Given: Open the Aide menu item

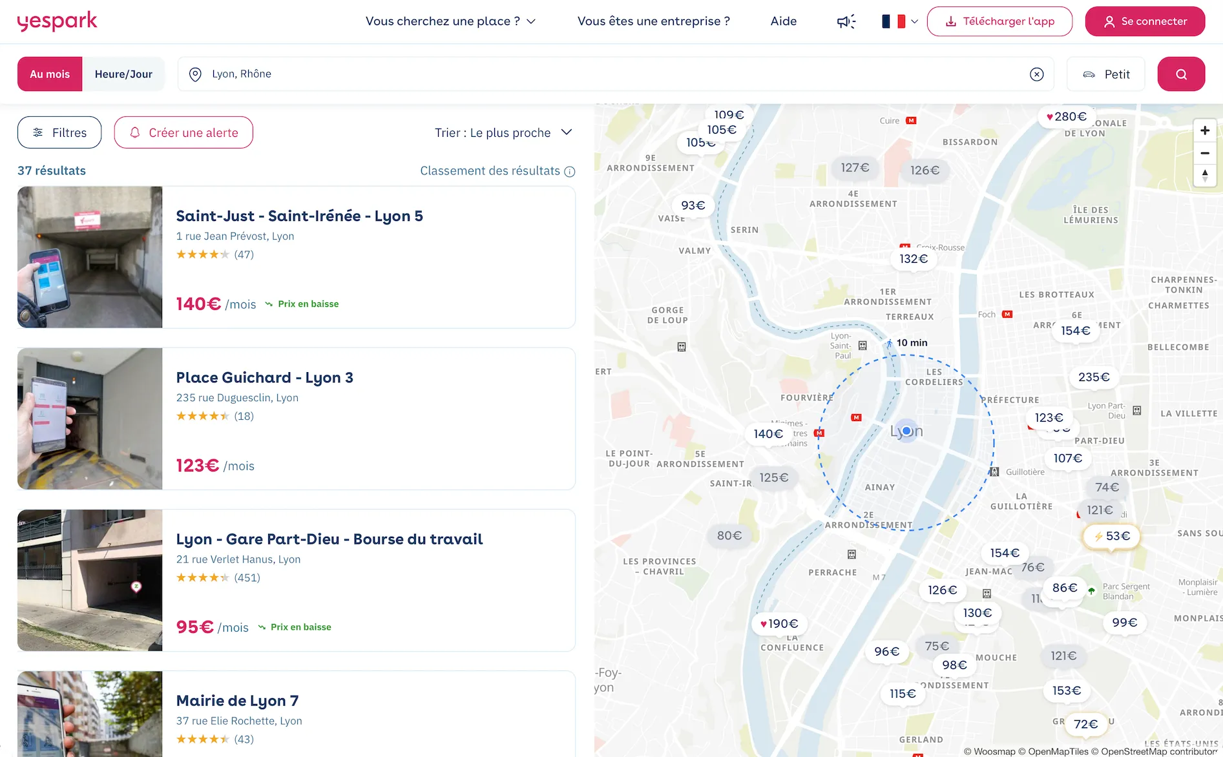Looking at the screenshot, I should pyautogui.click(x=783, y=21).
